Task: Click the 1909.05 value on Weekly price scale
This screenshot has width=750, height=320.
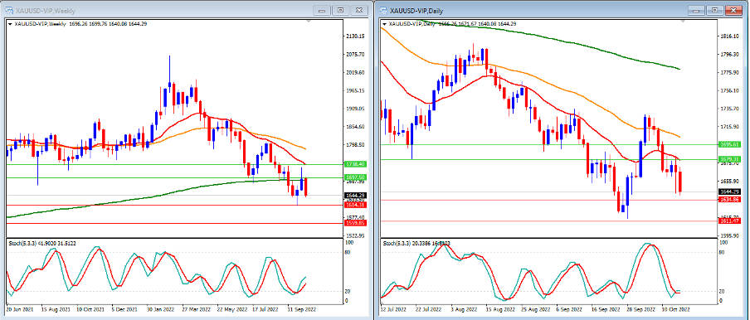Action: pyautogui.click(x=355, y=109)
